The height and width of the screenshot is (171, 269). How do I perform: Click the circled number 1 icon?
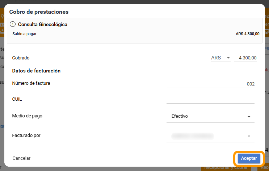(13, 24)
